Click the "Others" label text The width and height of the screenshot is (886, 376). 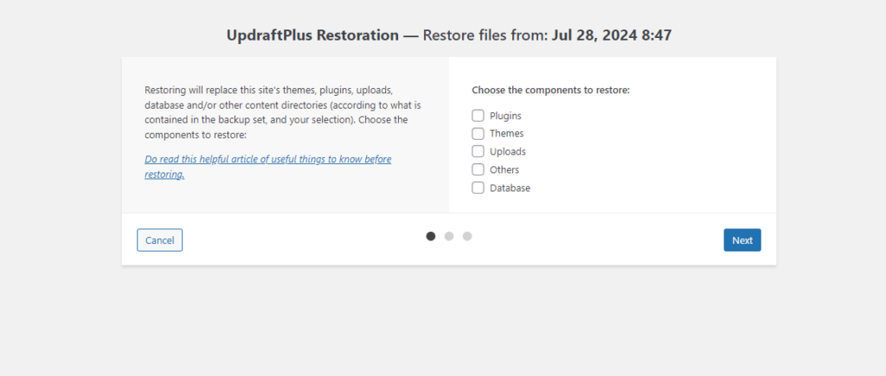point(504,170)
